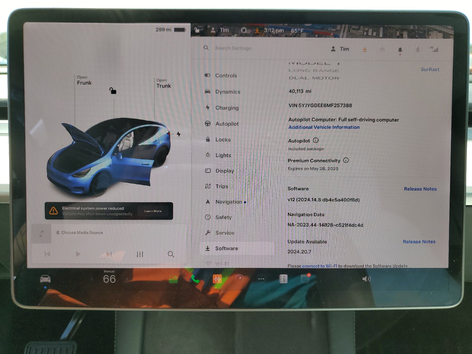Tap the Search Settings field
The width and height of the screenshot is (472, 354).
click(233, 48)
